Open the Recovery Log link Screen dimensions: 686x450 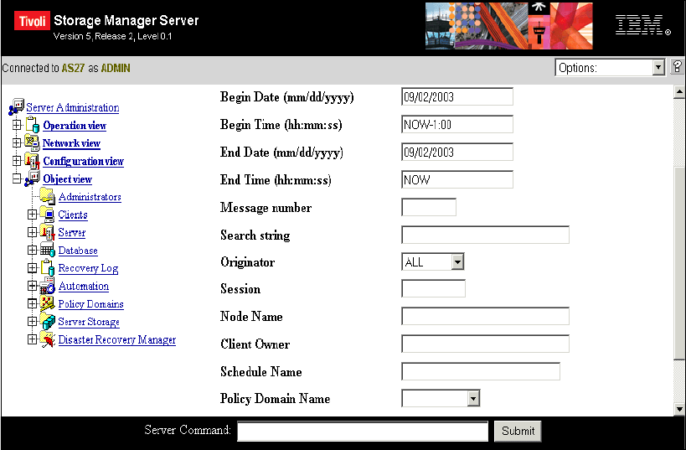[x=88, y=268]
